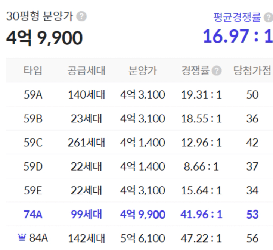Select the 84A type label

click(38, 238)
